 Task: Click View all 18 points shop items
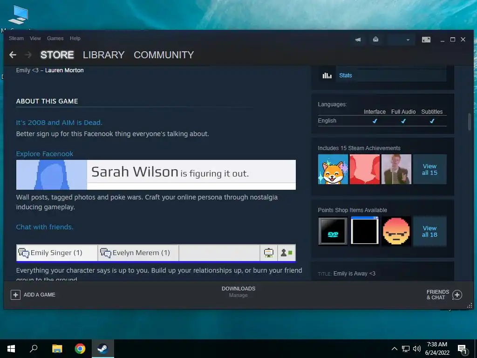click(429, 231)
